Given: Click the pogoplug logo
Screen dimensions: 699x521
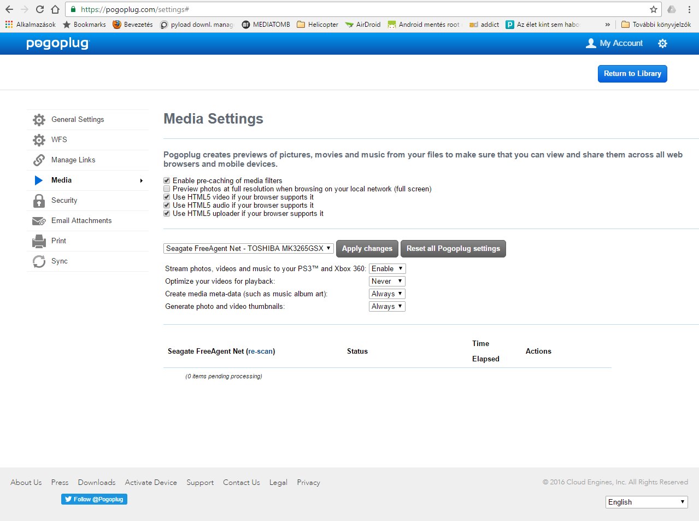Looking at the screenshot, I should pyautogui.click(x=57, y=43).
